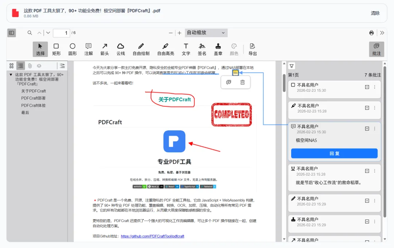Viewport: 394px width, 248px height.
Task: Open the 自动缩放 zoom dropdown
Action: 206,33
